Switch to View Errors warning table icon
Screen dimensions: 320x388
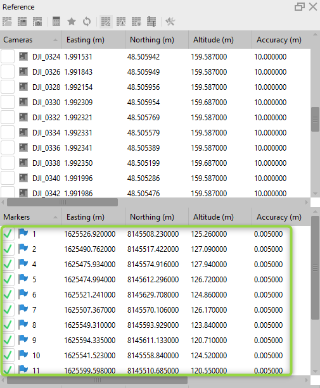click(x=121, y=22)
